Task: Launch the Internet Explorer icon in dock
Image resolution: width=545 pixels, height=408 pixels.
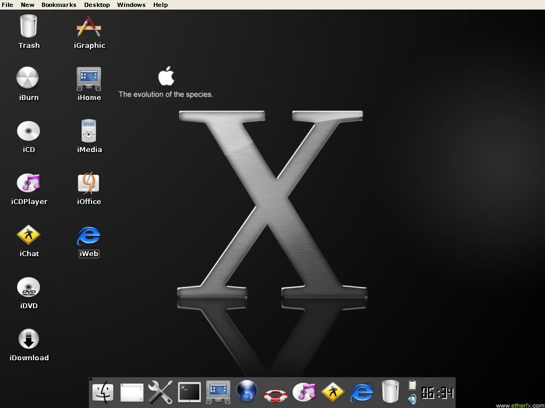Action: [x=362, y=393]
